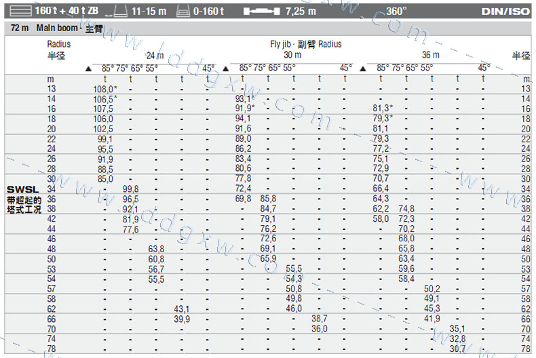Select the '72 m Main boom' title
This screenshot has width=536, height=358.
[44, 28]
